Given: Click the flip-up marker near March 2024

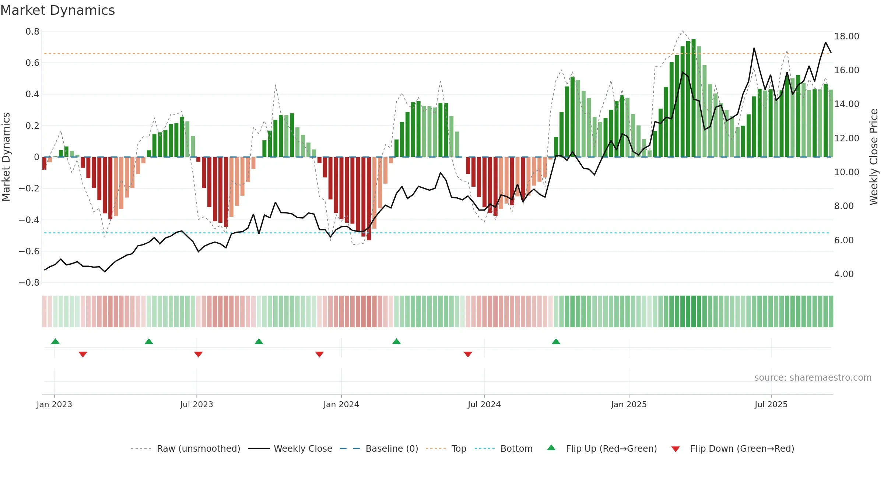Looking at the screenshot, I should 396,341.
